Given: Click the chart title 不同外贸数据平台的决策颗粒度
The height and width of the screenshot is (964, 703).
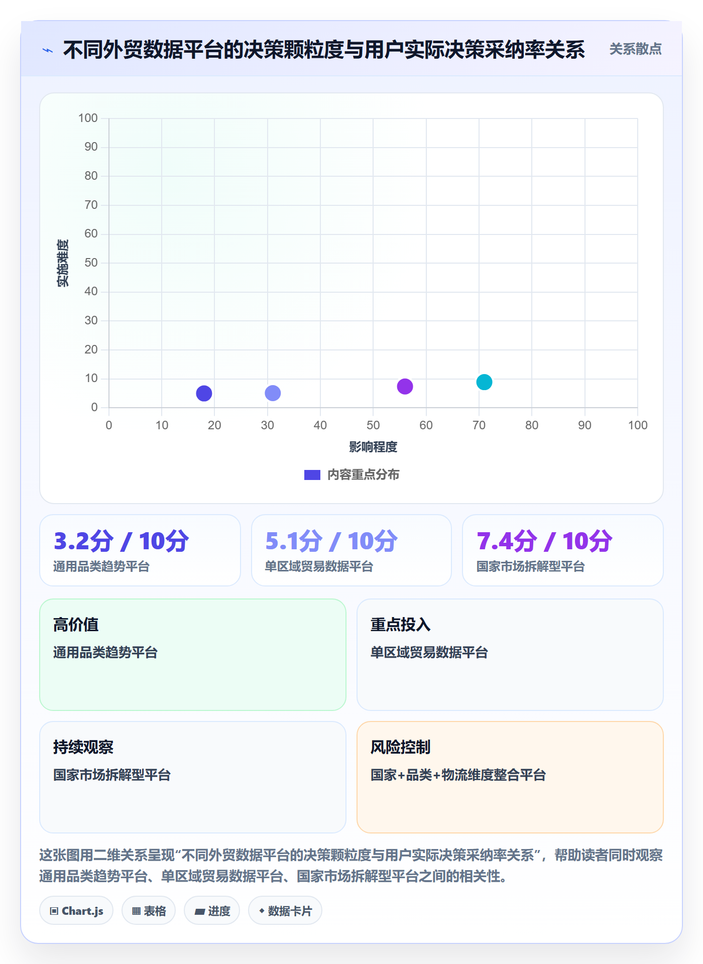Looking at the screenshot, I should point(324,50).
